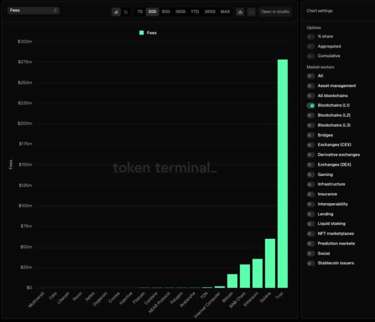Select the MAX time range
The height and width of the screenshot is (322, 375).
tap(225, 11)
